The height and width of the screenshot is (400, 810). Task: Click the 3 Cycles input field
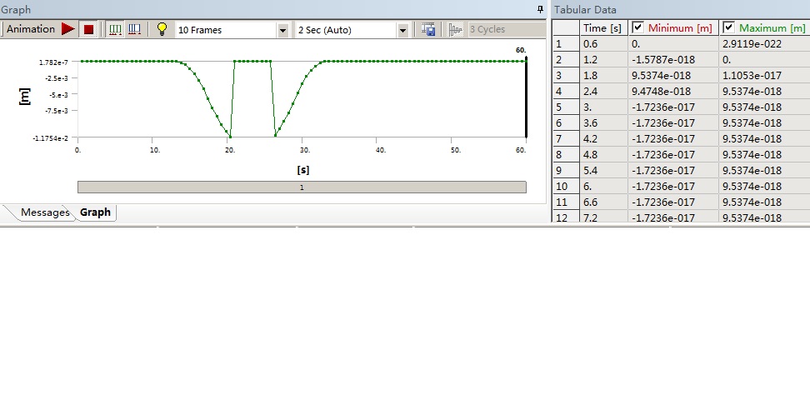[x=505, y=30]
